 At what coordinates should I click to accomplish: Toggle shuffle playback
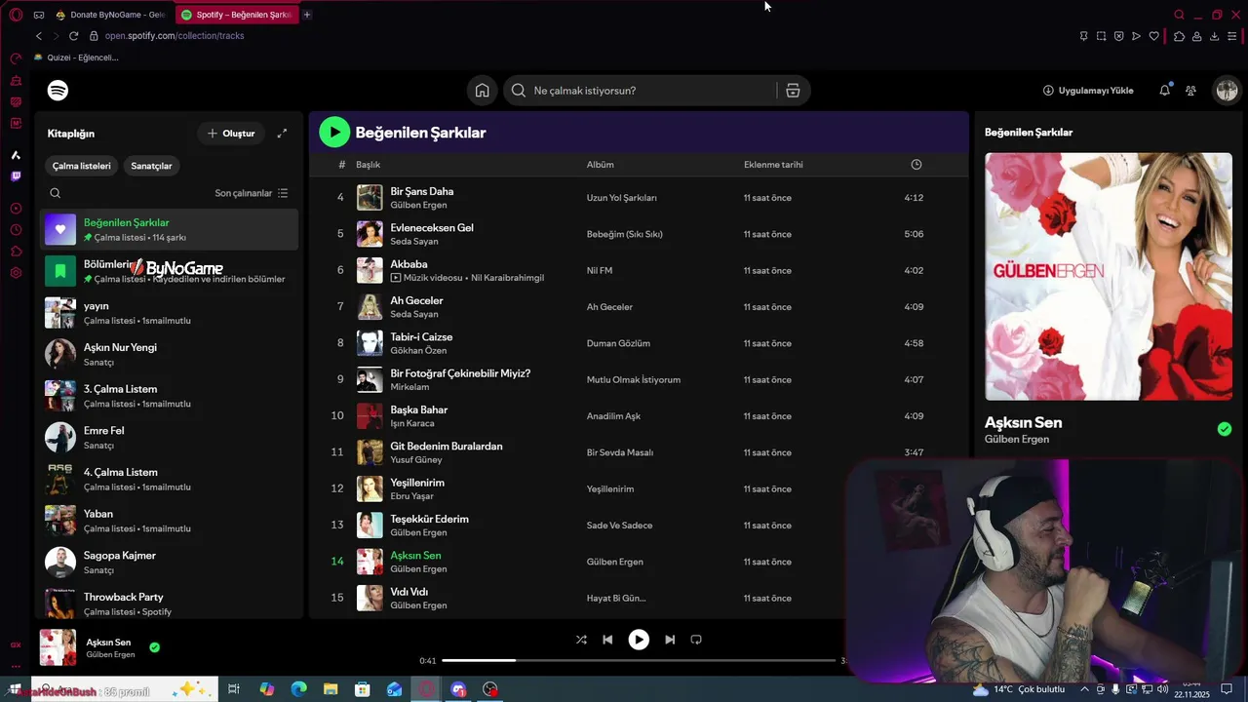[581, 640]
